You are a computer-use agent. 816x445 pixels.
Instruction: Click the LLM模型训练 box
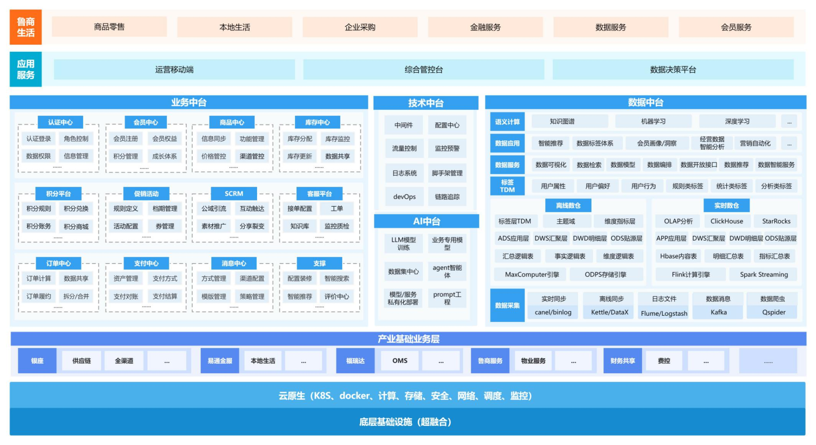[x=404, y=244]
